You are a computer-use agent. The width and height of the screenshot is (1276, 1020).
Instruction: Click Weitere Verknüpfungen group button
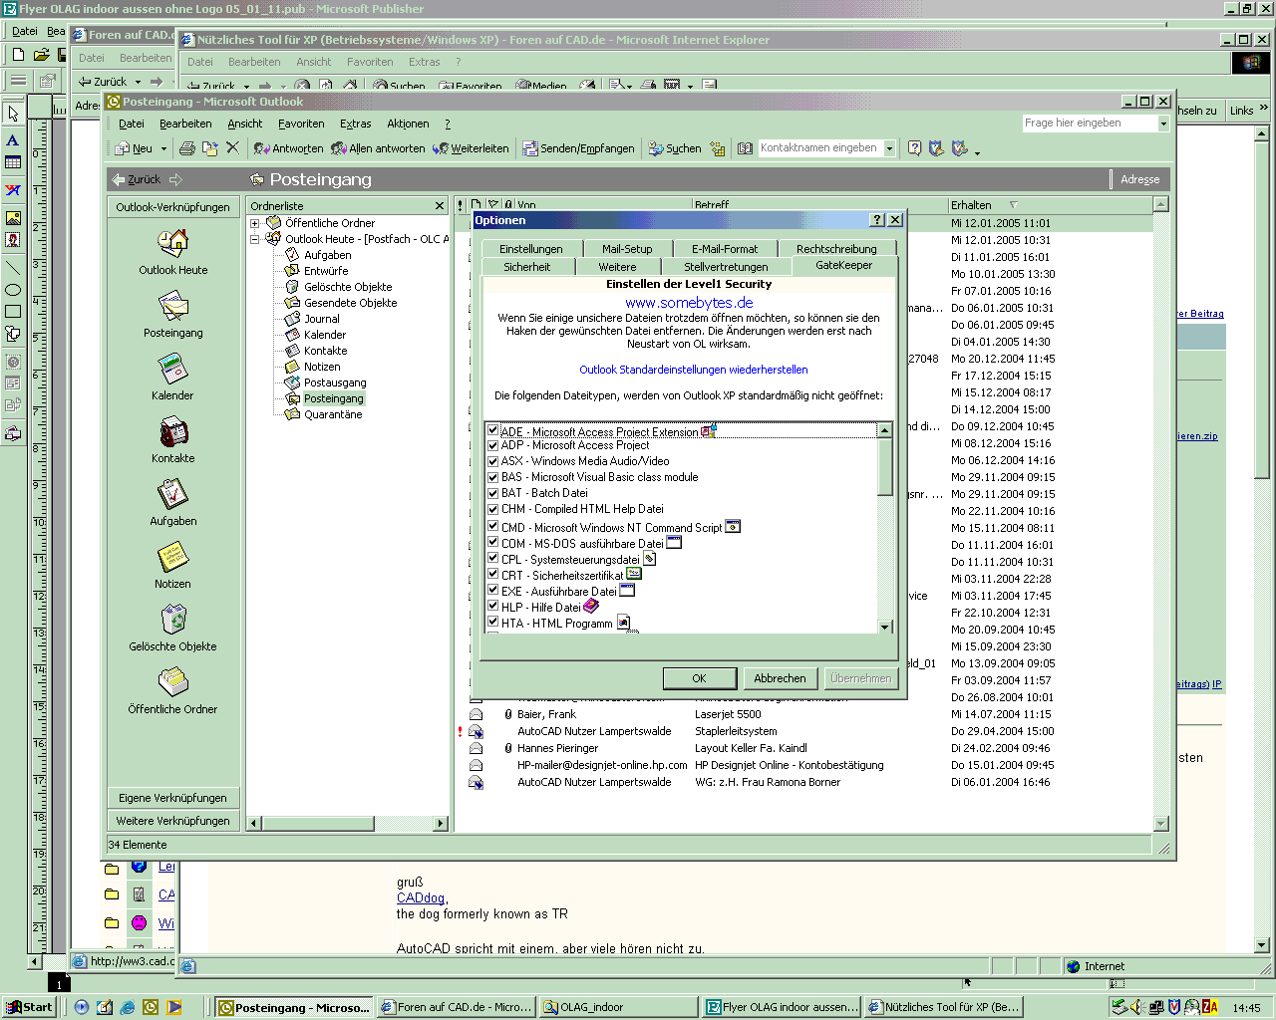tap(173, 821)
